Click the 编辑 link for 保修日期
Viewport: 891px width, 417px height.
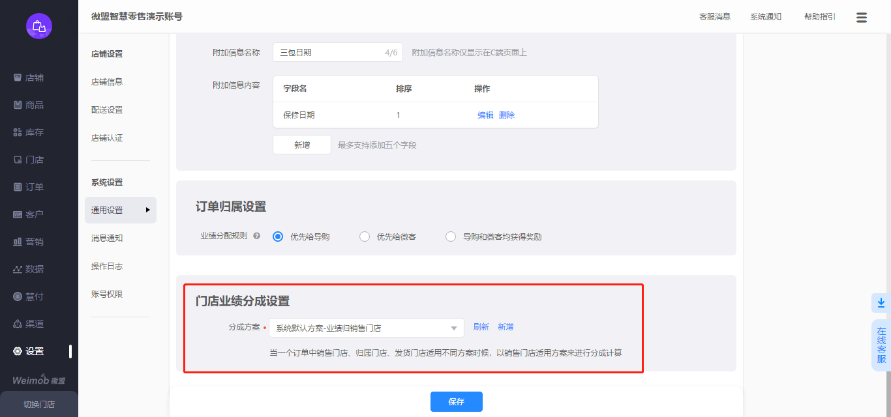point(485,115)
